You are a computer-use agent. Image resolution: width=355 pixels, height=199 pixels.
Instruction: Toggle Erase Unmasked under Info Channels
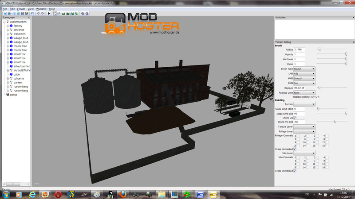point(295,171)
